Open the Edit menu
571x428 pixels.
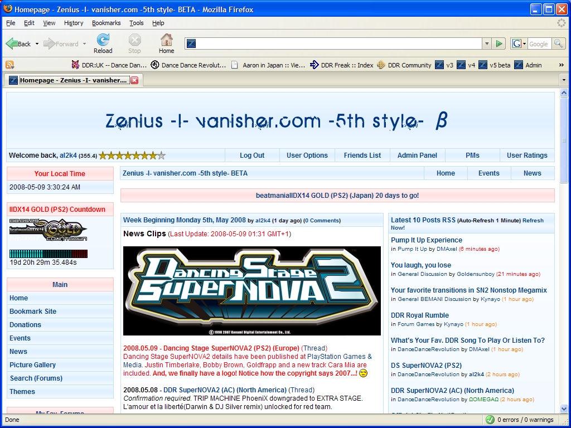click(29, 23)
